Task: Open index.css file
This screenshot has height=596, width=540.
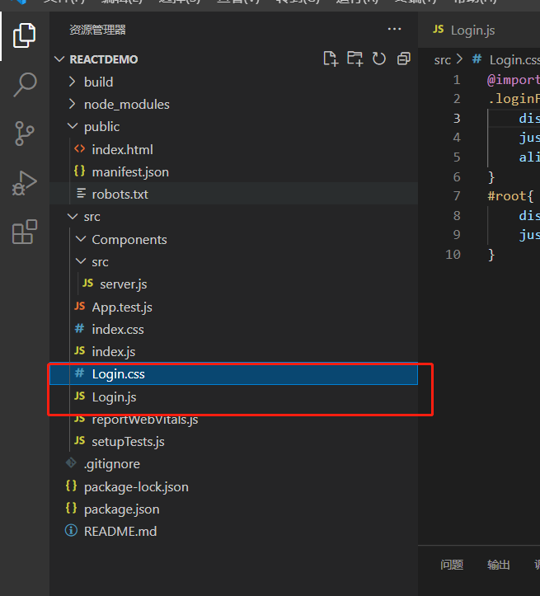Action: 233,329
